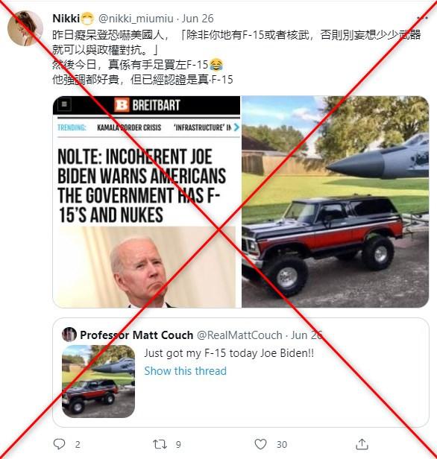Open the Ford Bronco and jet photo
The width and height of the screenshot is (437, 459).
(336, 202)
